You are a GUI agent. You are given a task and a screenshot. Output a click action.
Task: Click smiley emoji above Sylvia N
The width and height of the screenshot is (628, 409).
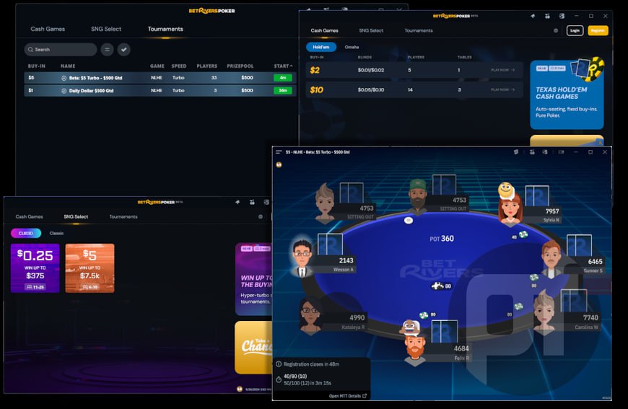click(506, 190)
